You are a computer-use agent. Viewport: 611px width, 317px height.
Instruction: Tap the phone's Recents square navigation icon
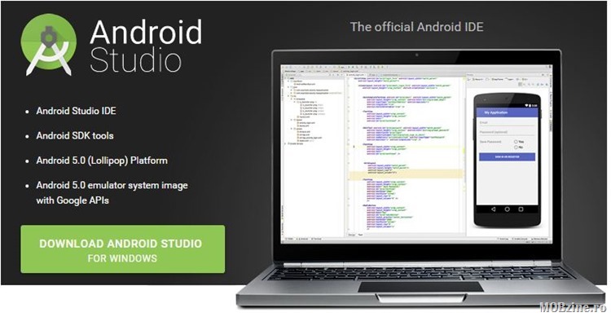(521, 209)
